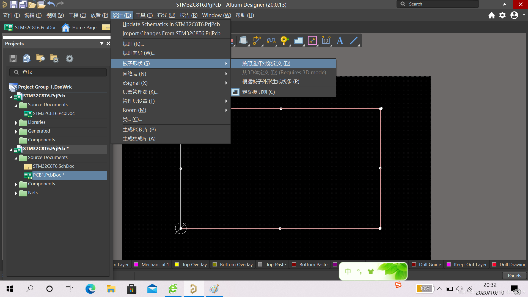Select the Place Via icon in toolbar

[x=284, y=41]
